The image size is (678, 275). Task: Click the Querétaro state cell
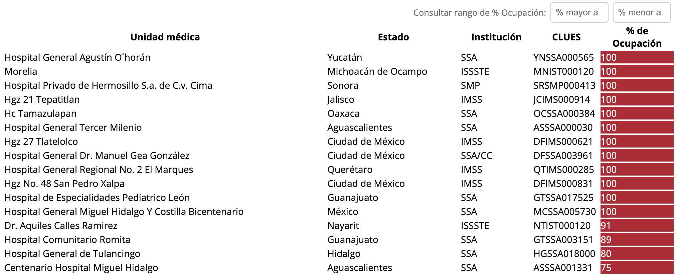point(350,170)
